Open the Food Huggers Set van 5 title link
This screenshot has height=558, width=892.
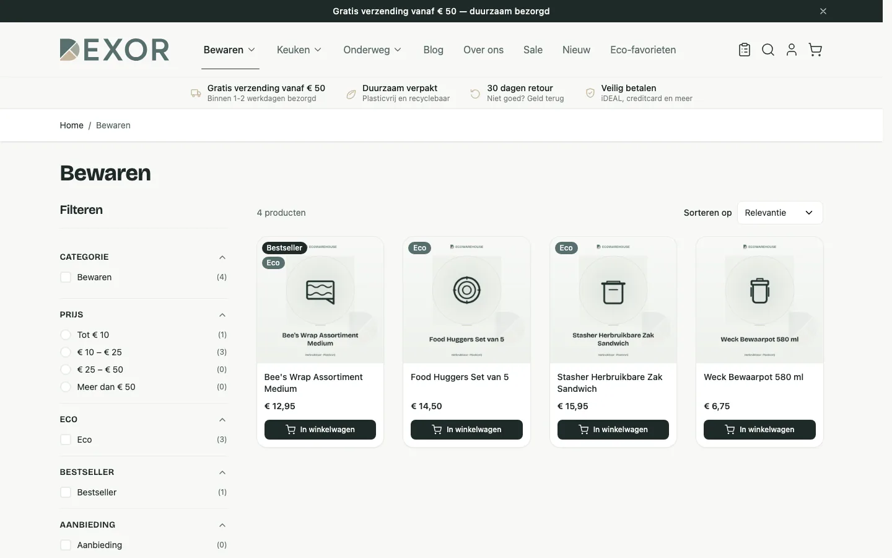click(x=460, y=377)
